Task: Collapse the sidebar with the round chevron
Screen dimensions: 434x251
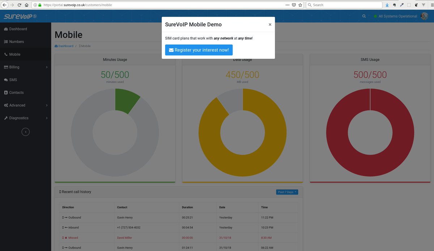Action: (x=25, y=132)
